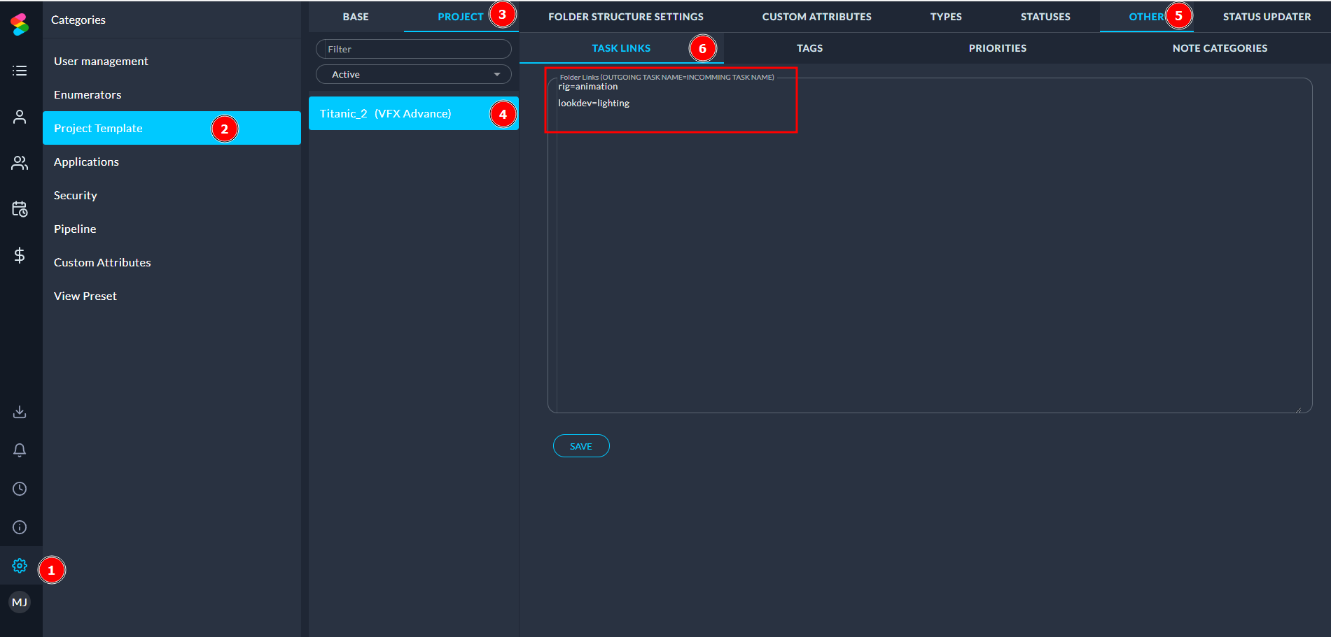Image resolution: width=1331 pixels, height=637 pixels.
Task: Open the calendar schedule icon
Action: tap(20, 209)
